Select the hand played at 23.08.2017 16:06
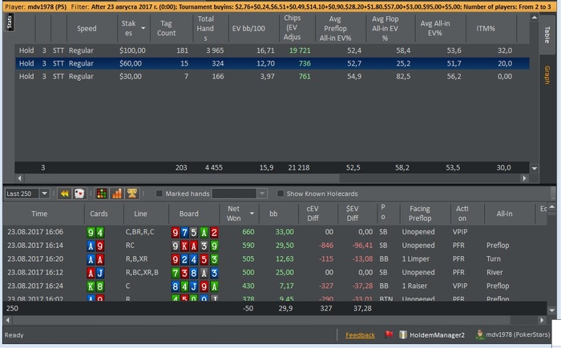561x348 pixels. 275,232
